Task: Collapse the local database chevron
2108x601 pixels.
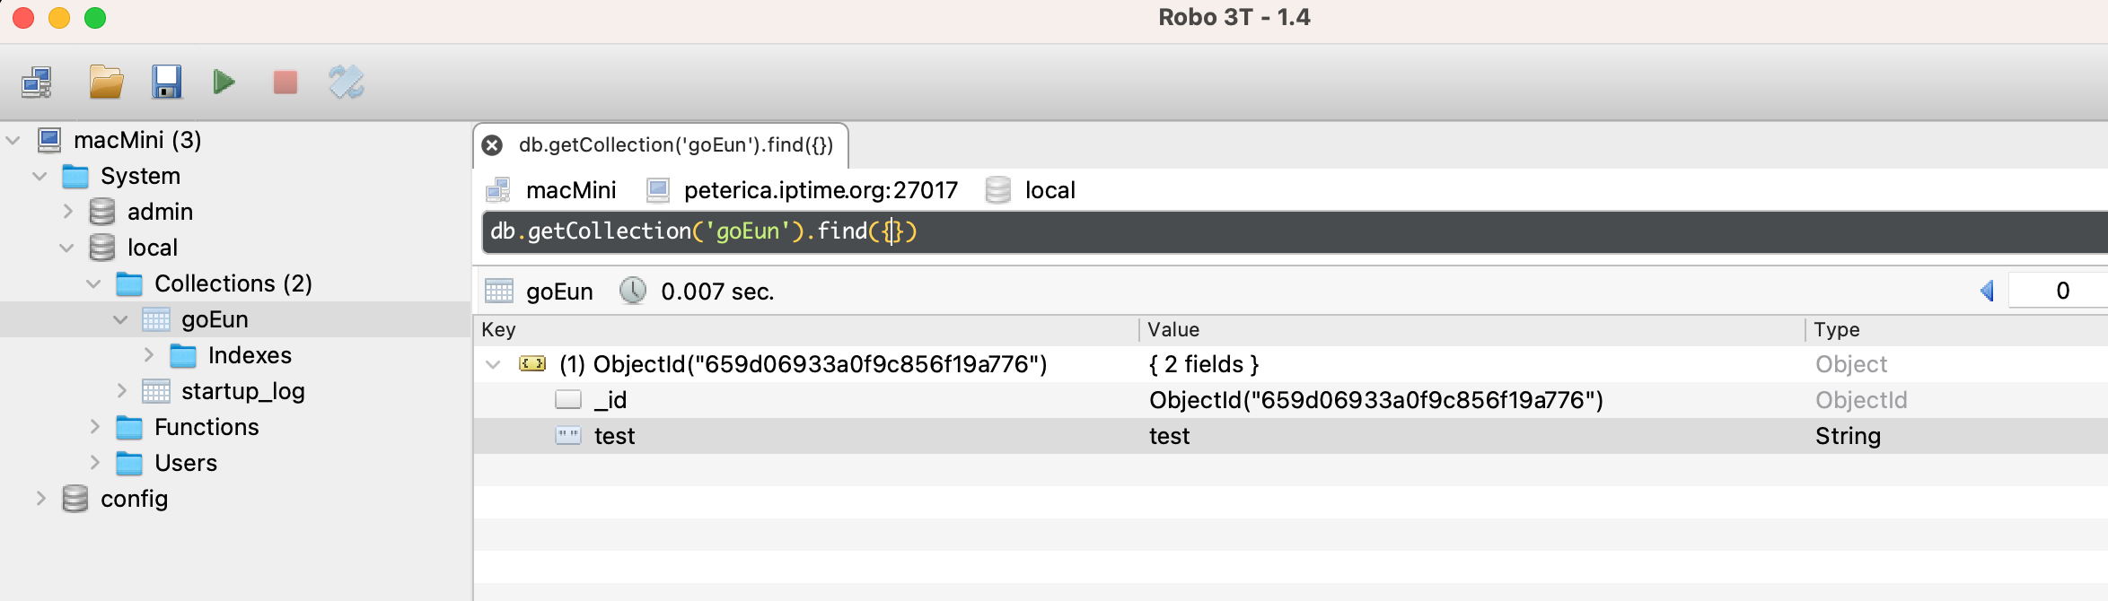Action: point(66,248)
